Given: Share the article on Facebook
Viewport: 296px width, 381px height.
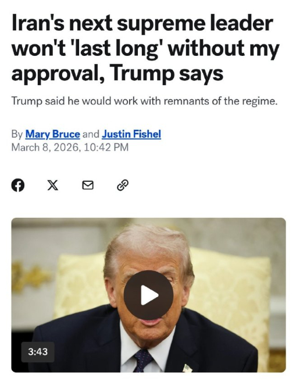Looking at the screenshot, I should tap(17, 185).
